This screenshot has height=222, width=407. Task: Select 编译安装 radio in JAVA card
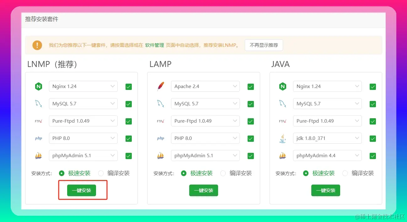(x=345, y=173)
